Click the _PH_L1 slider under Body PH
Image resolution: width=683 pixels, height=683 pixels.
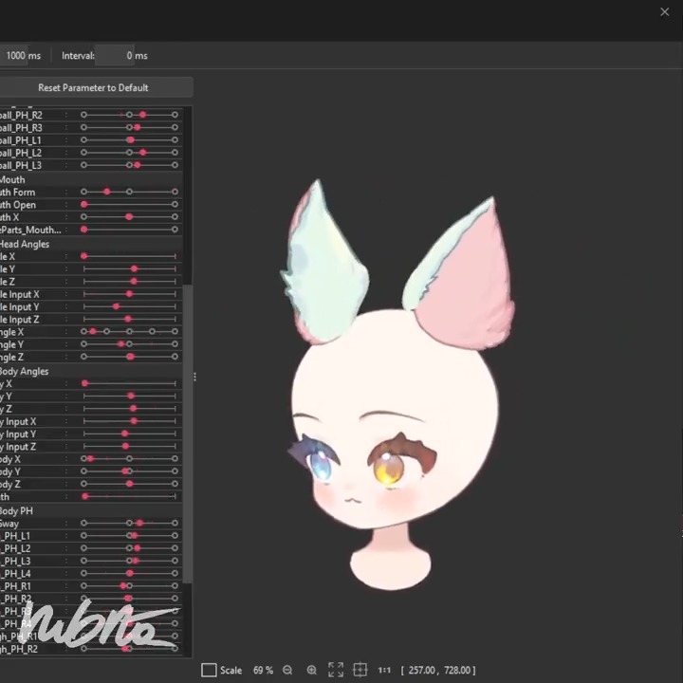point(129,536)
